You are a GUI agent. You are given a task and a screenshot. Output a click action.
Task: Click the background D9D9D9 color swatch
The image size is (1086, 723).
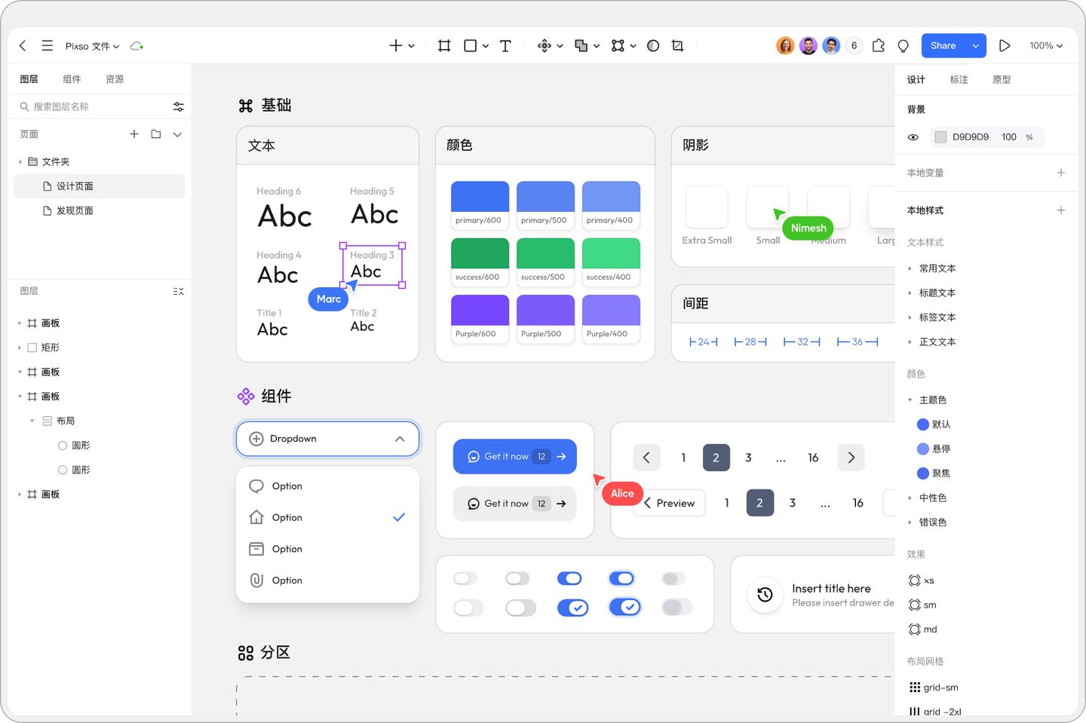click(x=940, y=137)
